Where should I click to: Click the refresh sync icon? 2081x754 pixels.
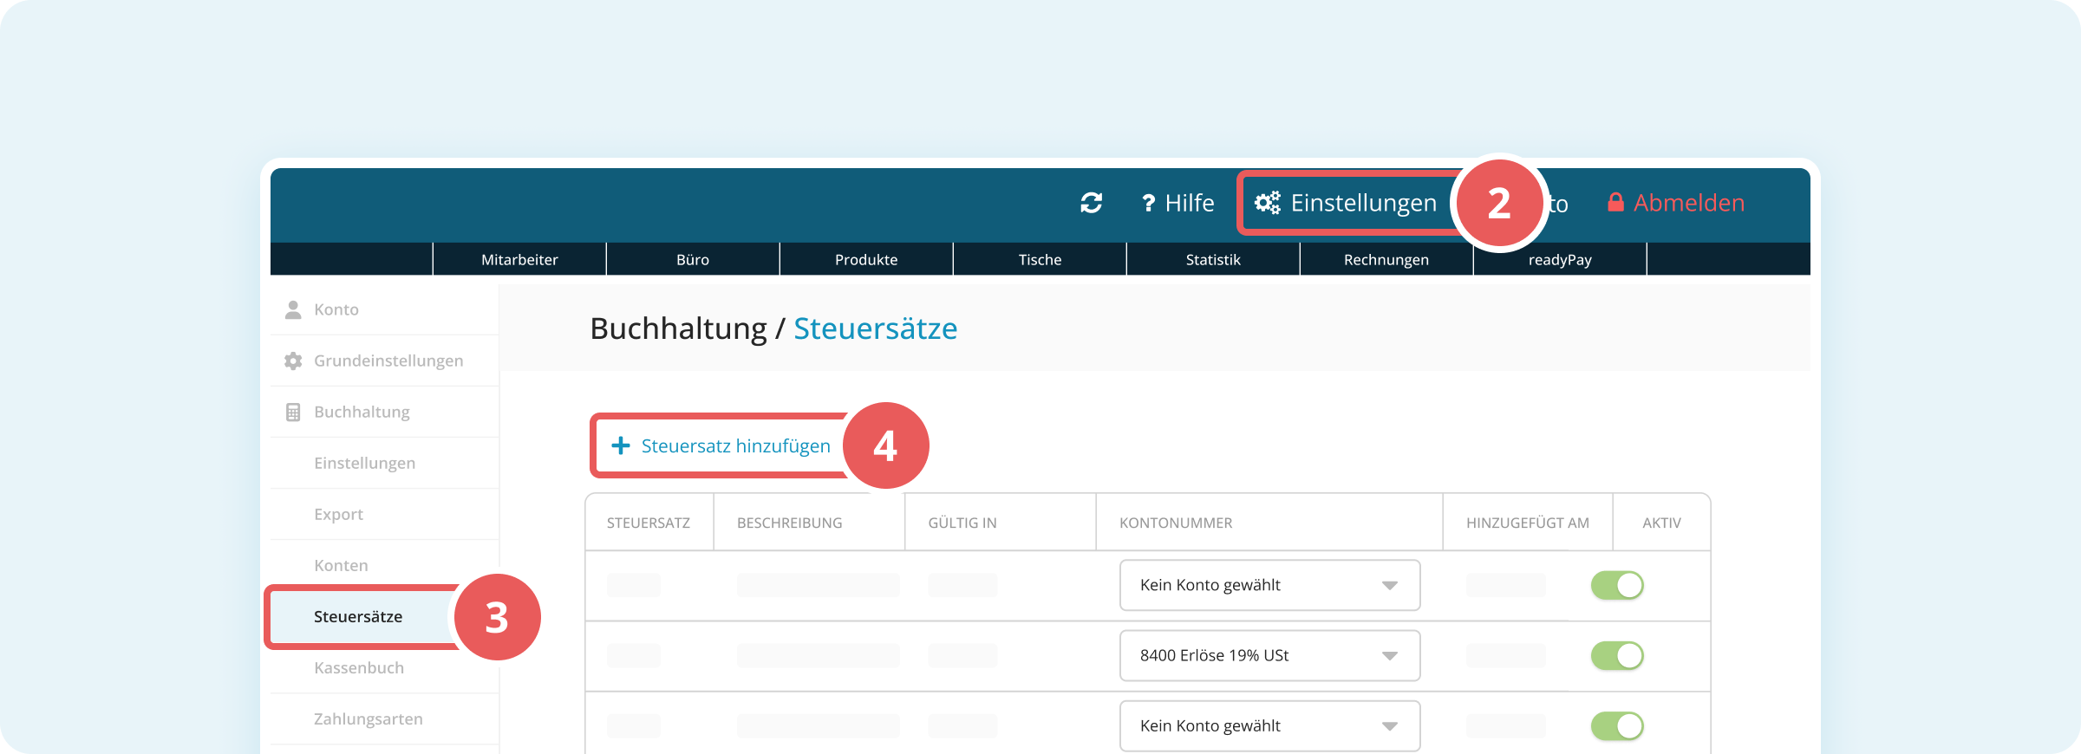pyautogui.click(x=1091, y=203)
